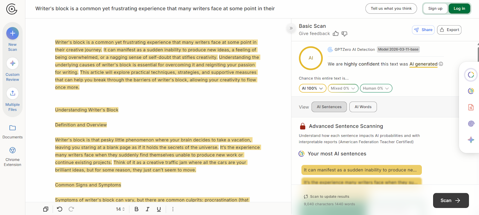The height and width of the screenshot is (215, 479).
Task: Toggle underline formatting
Action: [159, 209]
